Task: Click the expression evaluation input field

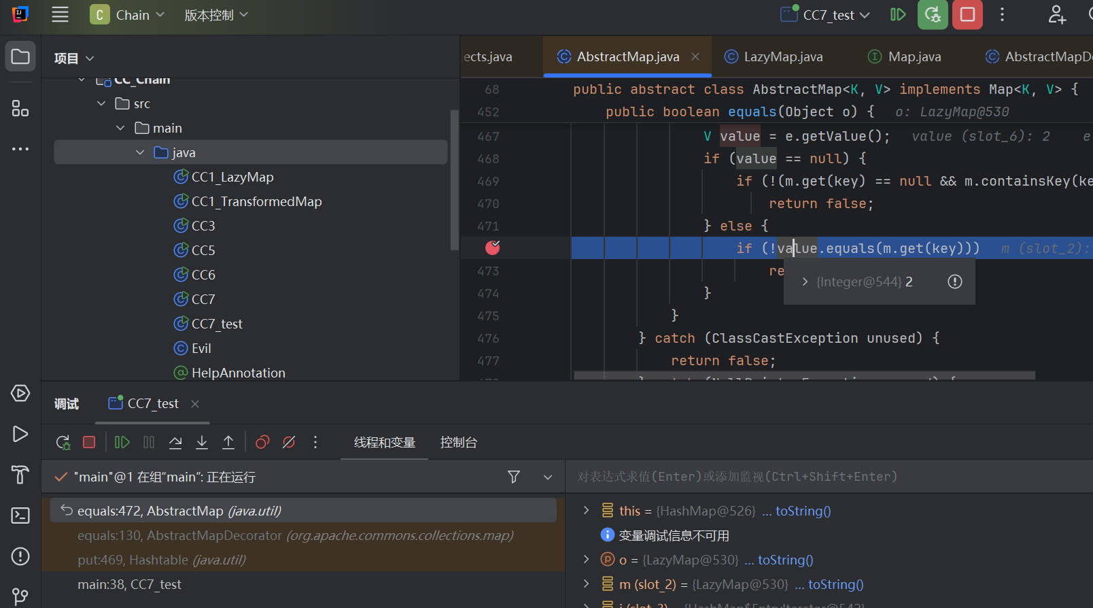Action: coord(829,477)
